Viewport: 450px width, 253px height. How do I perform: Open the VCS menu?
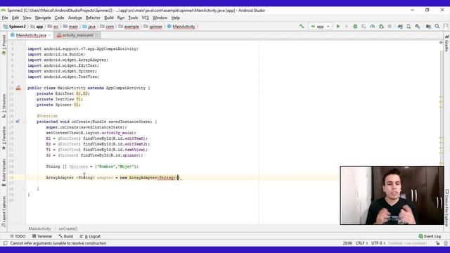point(146,18)
